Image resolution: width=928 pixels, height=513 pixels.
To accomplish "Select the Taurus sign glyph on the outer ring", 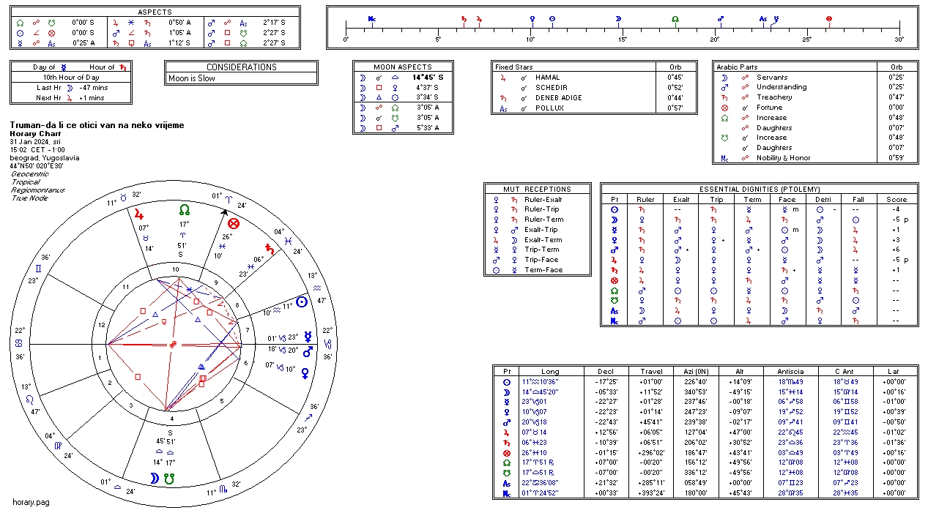I will (x=123, y=198).
